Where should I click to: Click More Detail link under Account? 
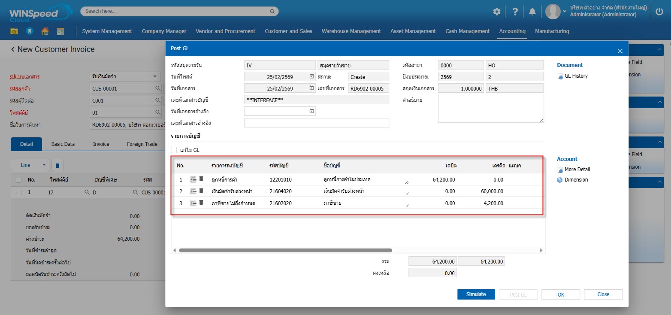tap(577, 170)
